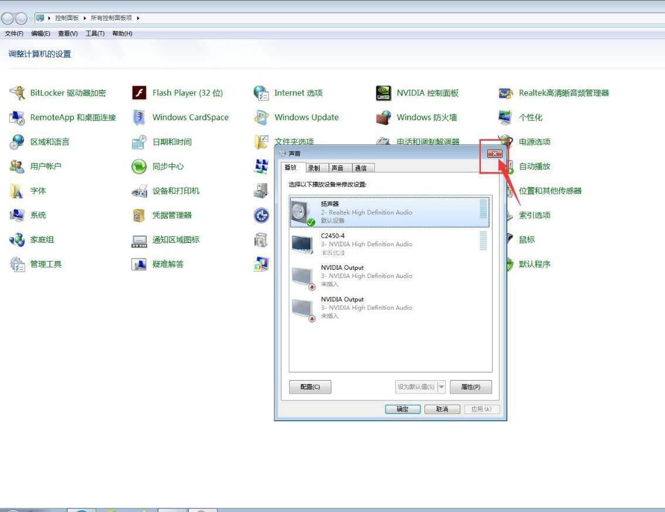
Task: Click 控制面板 in the address bar
Action: 67,18
